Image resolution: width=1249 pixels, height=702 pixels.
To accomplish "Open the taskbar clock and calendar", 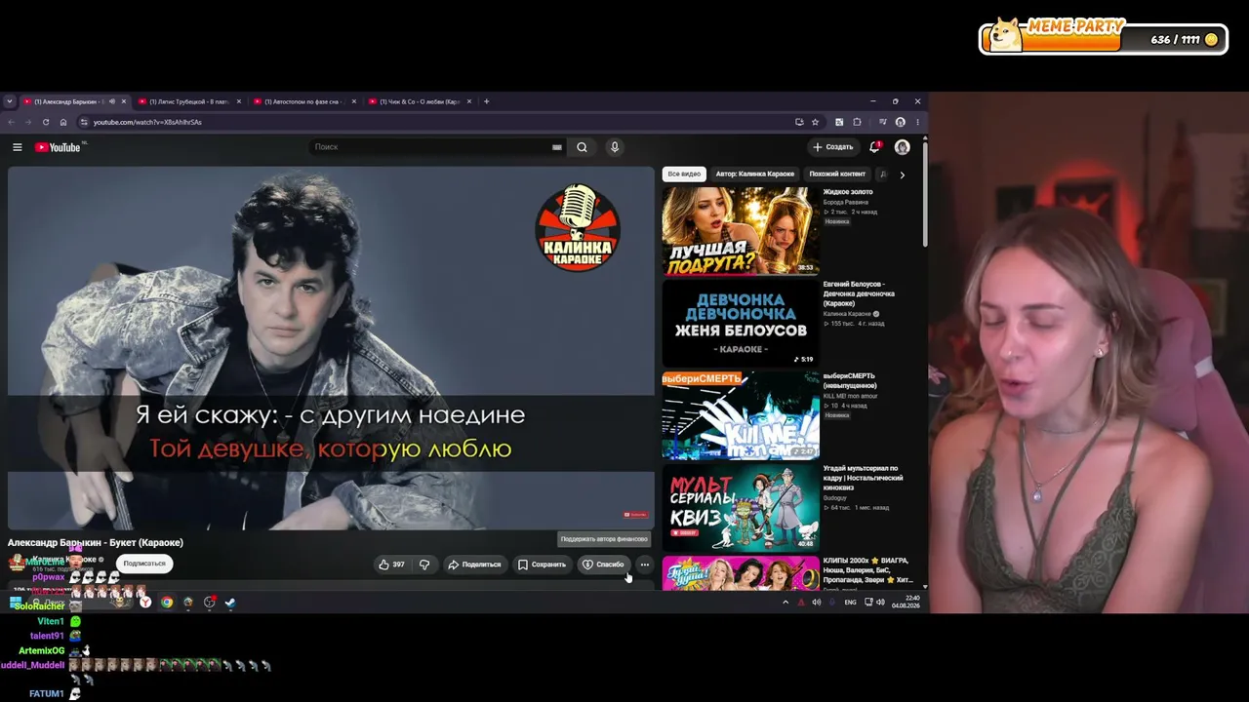I will [x=906, y=602].
